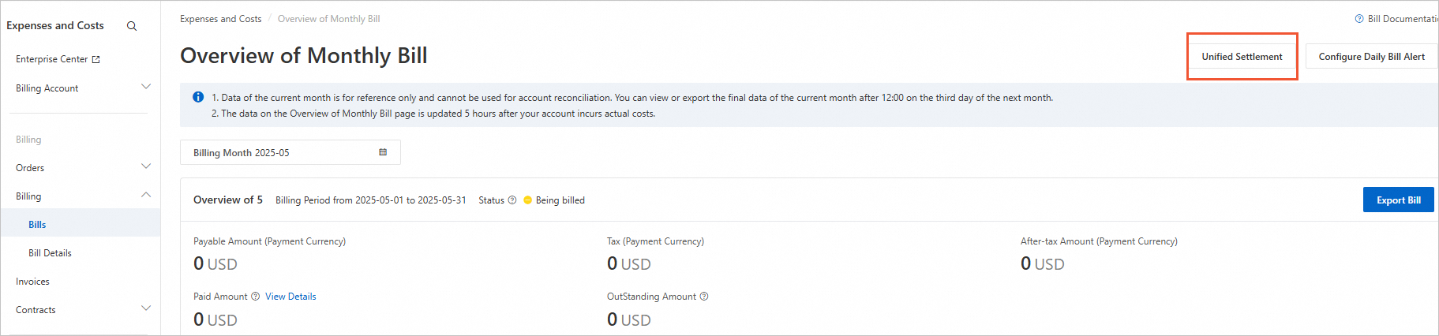The width and height of the screenshot is (1439, 336).
Task: Click the blue info icon in notice
Action: (198, 97)
